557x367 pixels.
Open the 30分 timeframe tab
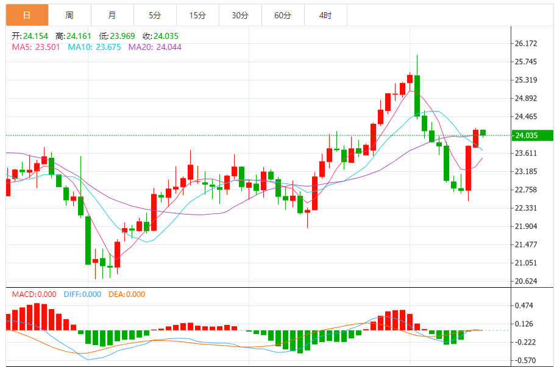point(240,15)
